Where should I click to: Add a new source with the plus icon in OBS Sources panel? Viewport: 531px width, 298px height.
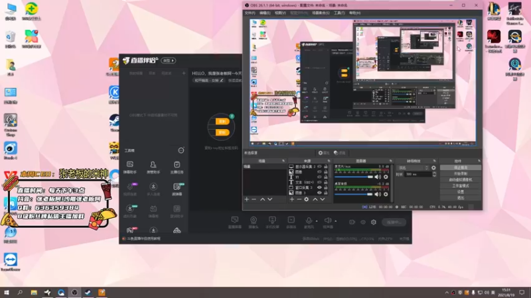coord(292,199)
